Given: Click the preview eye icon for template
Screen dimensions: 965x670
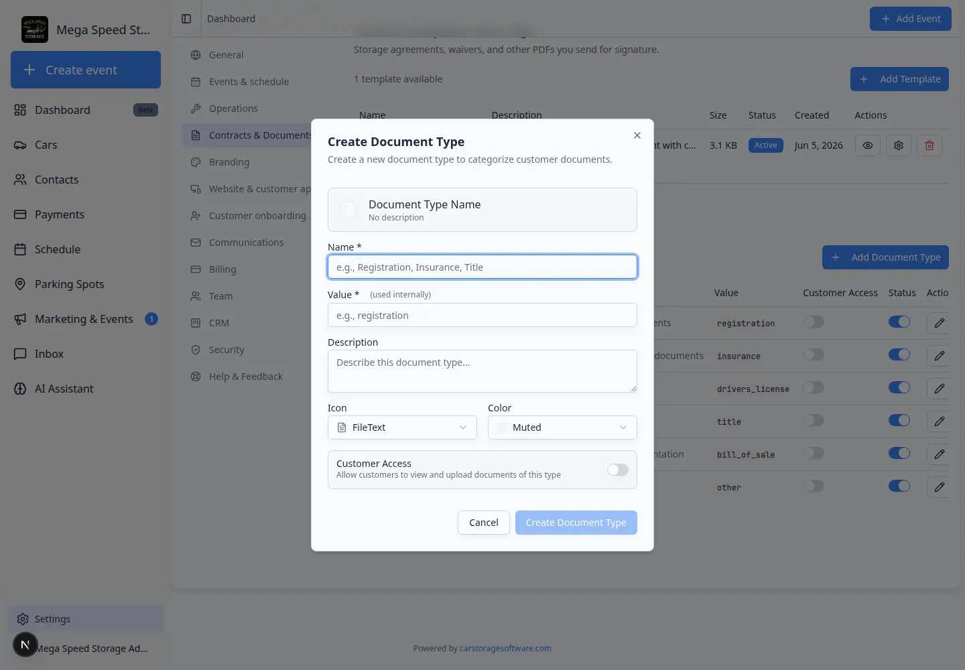Looking at the screenshot, I should (867, 145).
